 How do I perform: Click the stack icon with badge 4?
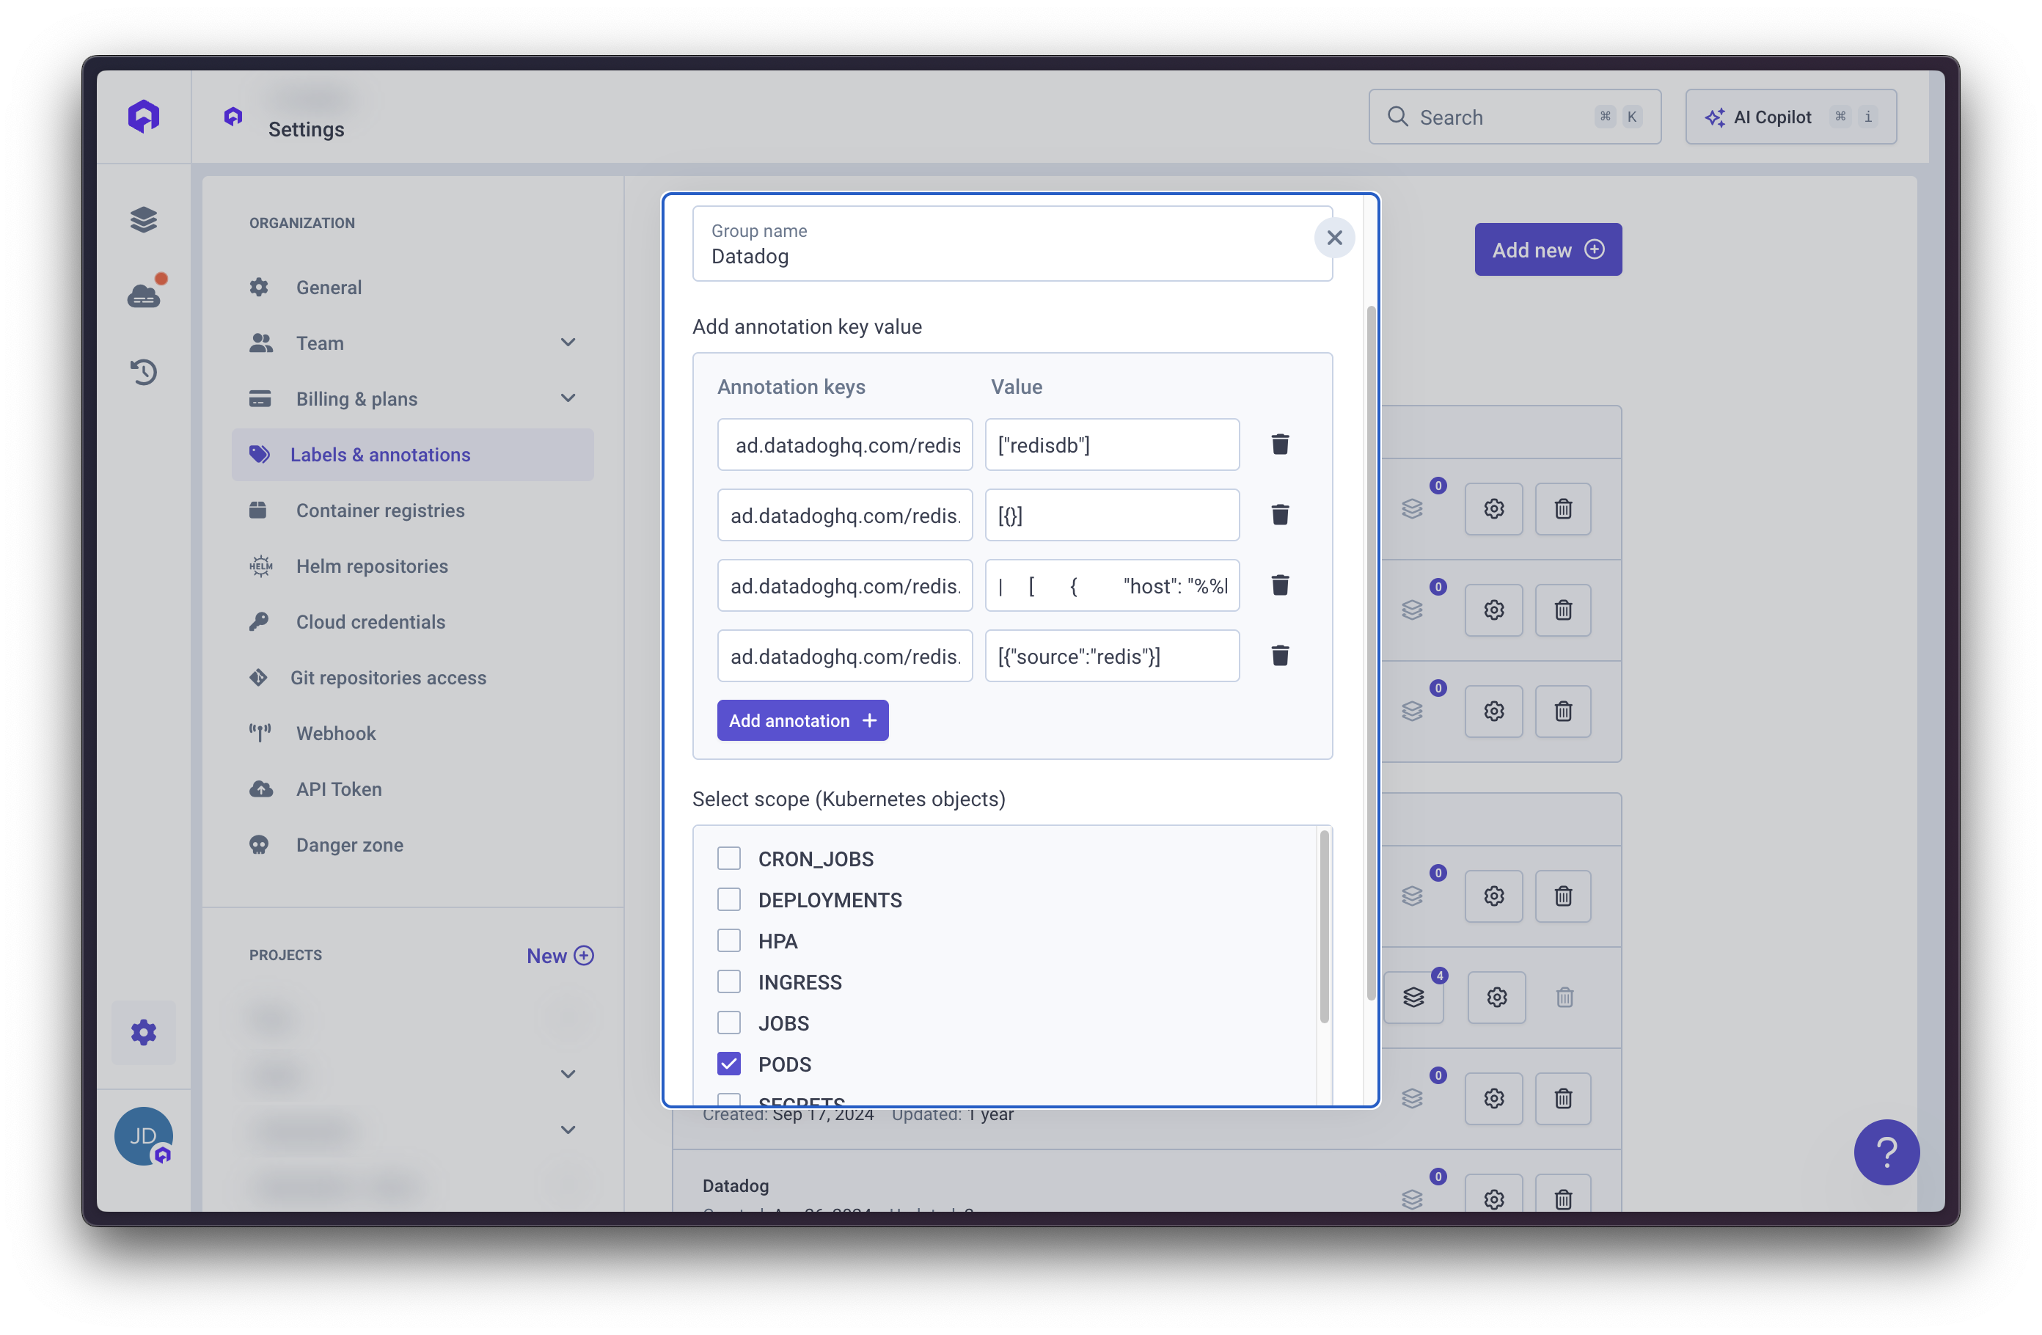point(1413,997)
